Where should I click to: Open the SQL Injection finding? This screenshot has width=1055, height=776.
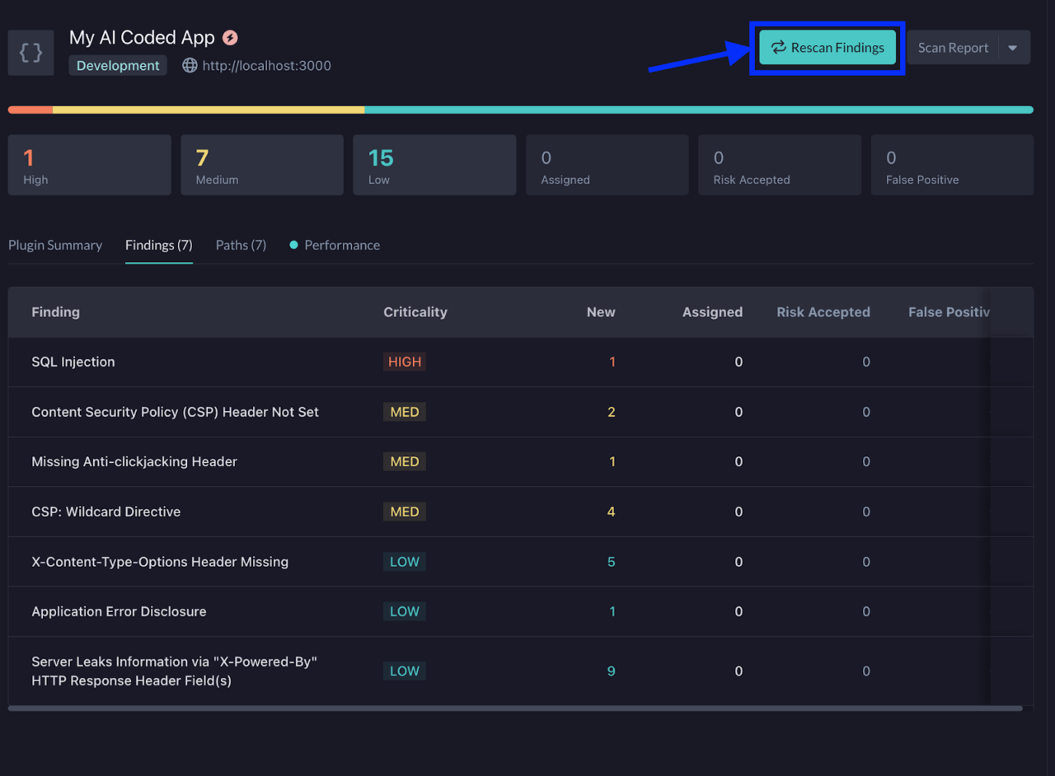[x=73, y=362]
